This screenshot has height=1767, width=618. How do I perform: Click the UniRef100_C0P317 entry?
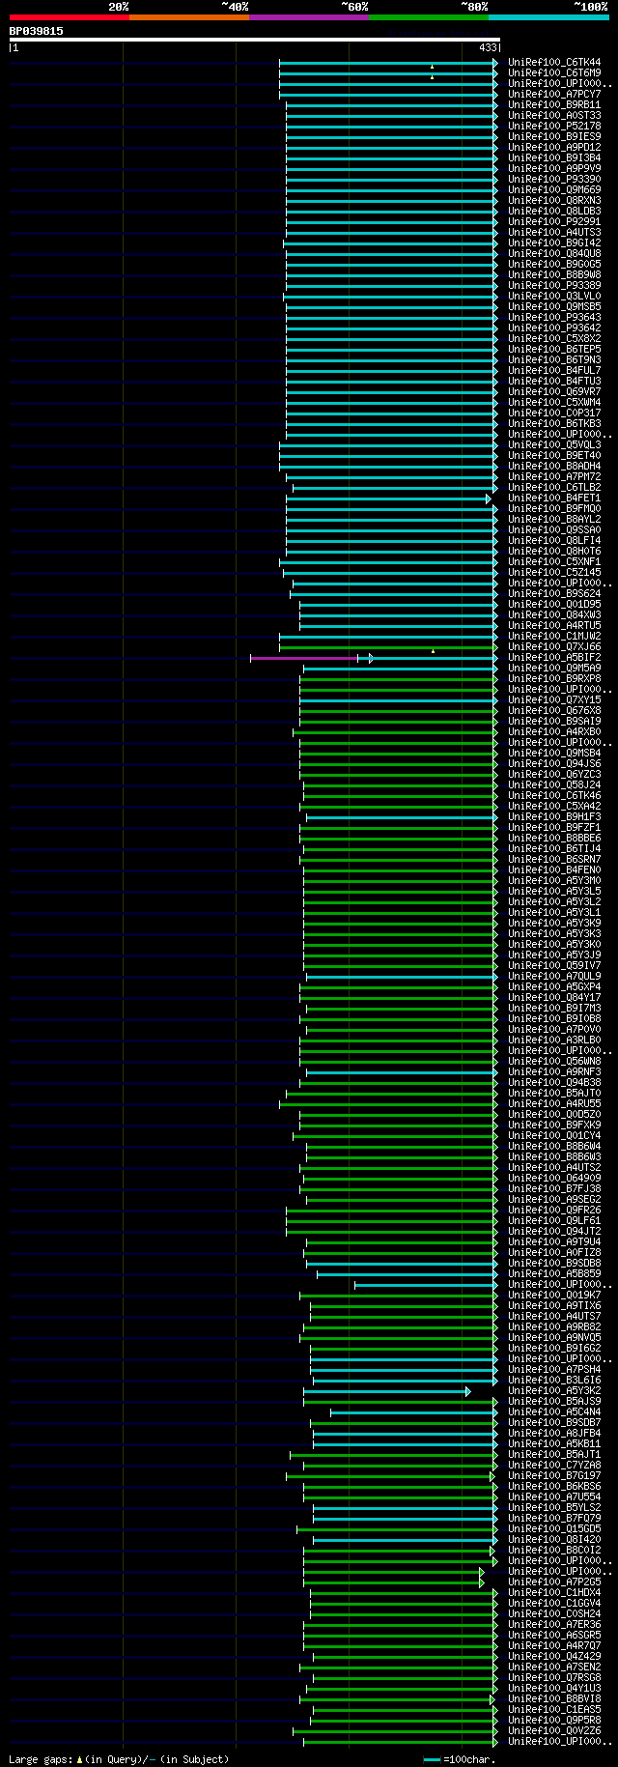click(x=554, y=413)
